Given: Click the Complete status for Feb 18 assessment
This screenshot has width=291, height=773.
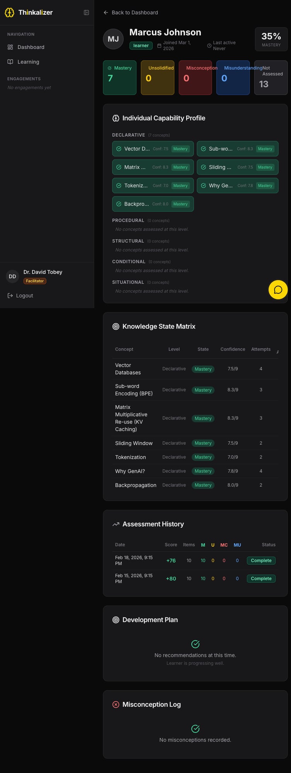Looking at the screenshot, I should (x=261, y=560).
